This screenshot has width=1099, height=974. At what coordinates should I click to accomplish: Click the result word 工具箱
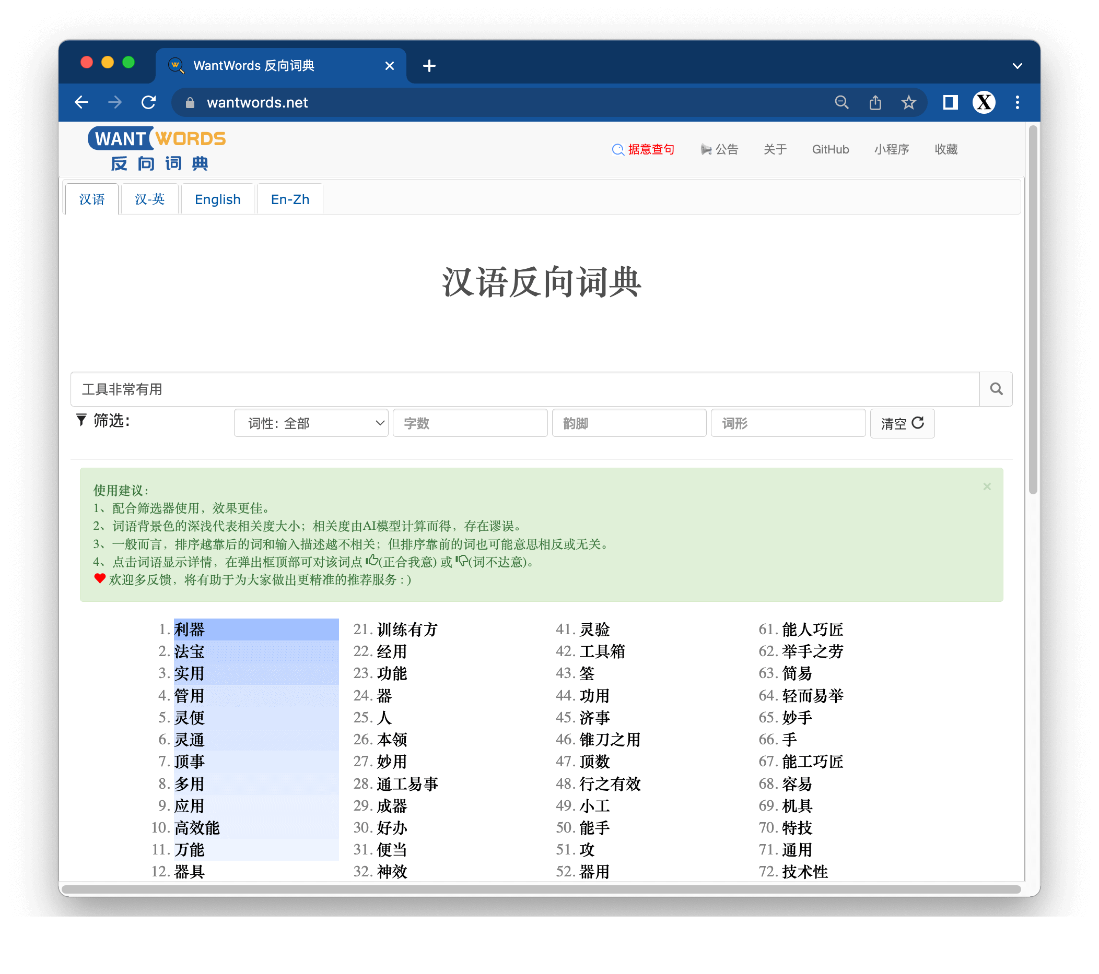tap(602, 651)
